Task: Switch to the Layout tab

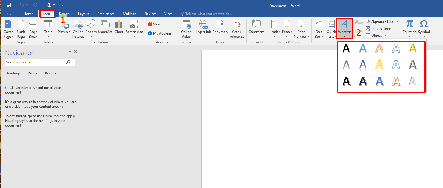Action: point(84,14)
